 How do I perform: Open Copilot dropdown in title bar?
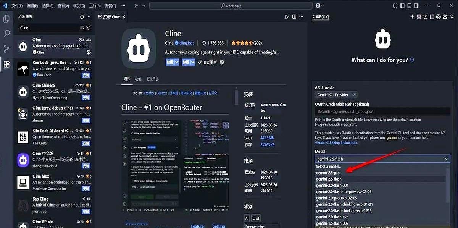pyautogui.click(x=319, y=6)
